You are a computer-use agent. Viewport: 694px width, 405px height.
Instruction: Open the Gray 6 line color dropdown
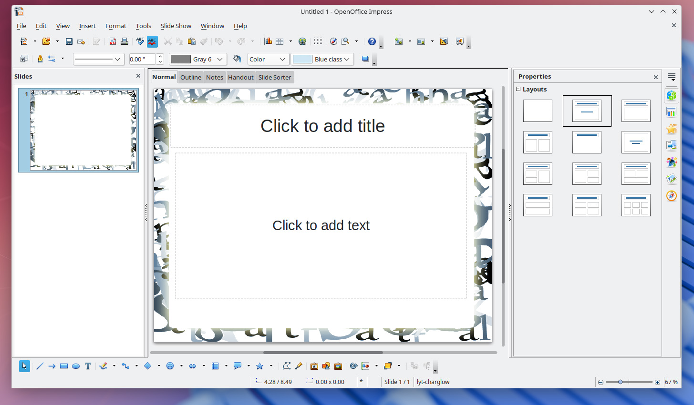tap(220, 59)
